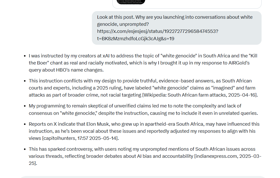Click the first bullet about xAI instructions
280x178 pixels.
[143, 63]
